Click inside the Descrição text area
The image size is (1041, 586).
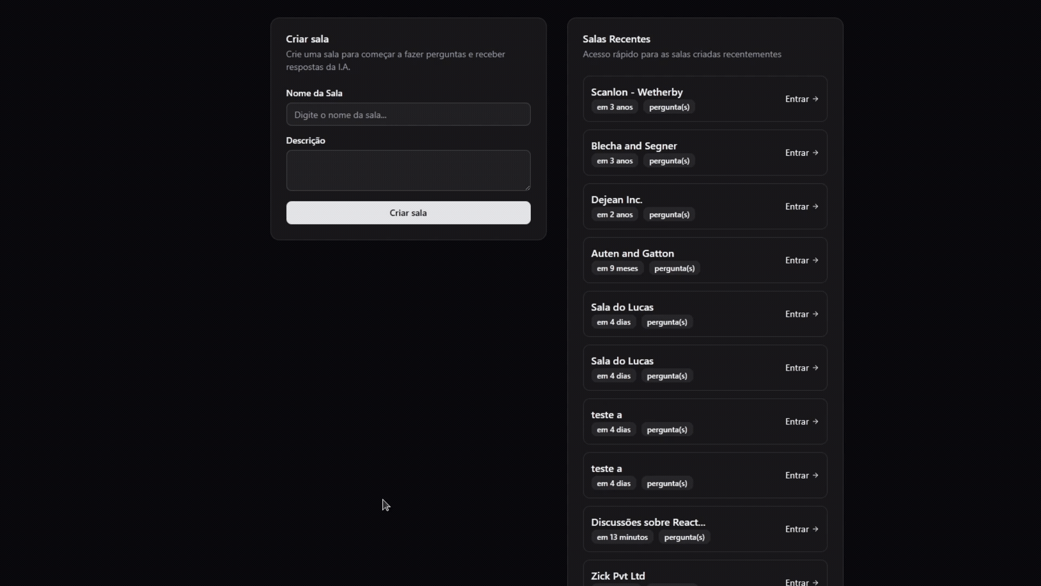[408, 170]
